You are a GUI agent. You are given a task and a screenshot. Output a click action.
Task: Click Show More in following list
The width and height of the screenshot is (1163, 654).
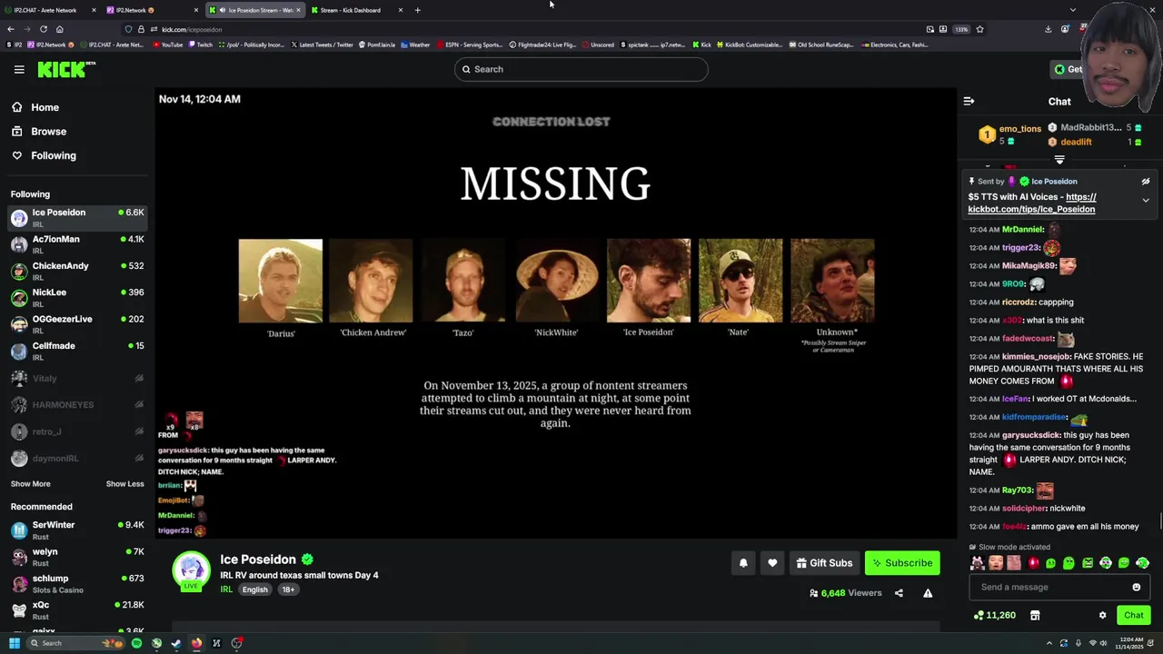coord(30,484)
